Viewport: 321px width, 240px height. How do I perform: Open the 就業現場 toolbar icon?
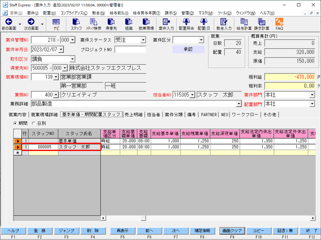point(146,21)
